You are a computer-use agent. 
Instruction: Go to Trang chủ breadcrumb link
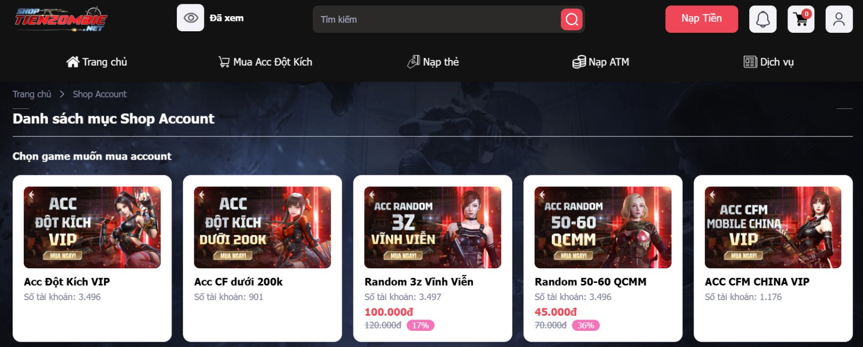pos(32,94)
